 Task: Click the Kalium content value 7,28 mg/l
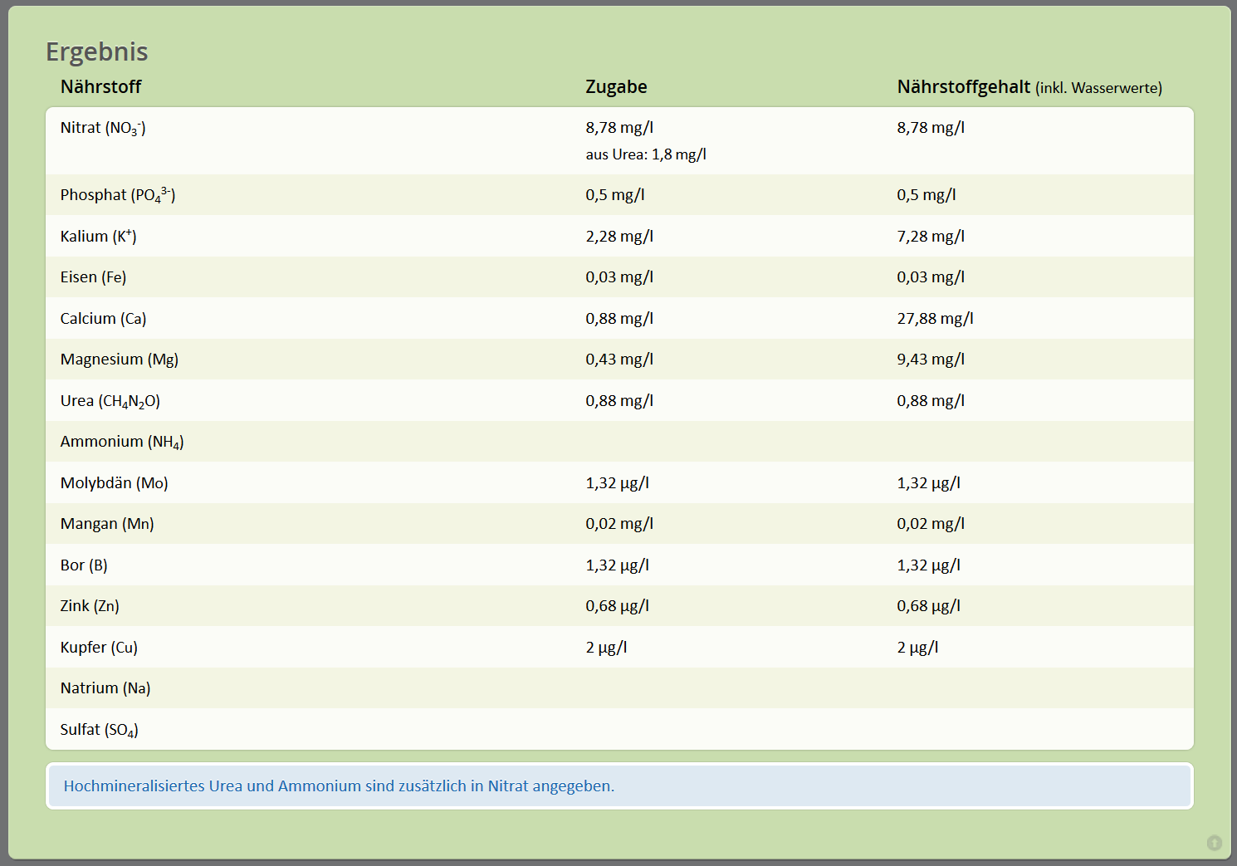pos(931,237)
